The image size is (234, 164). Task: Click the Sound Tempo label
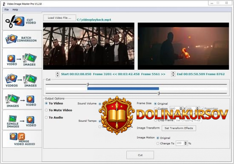click(88, 121)
